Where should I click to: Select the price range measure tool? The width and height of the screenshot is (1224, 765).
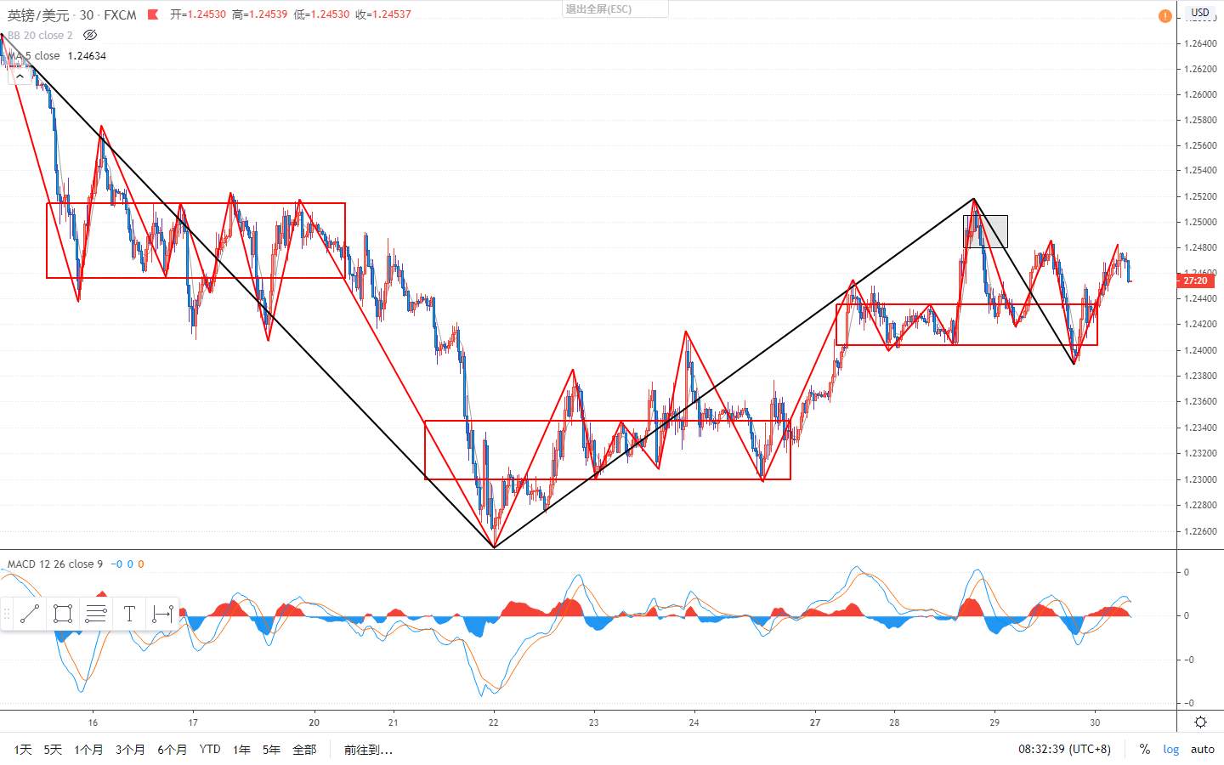[x=161, y=614]
